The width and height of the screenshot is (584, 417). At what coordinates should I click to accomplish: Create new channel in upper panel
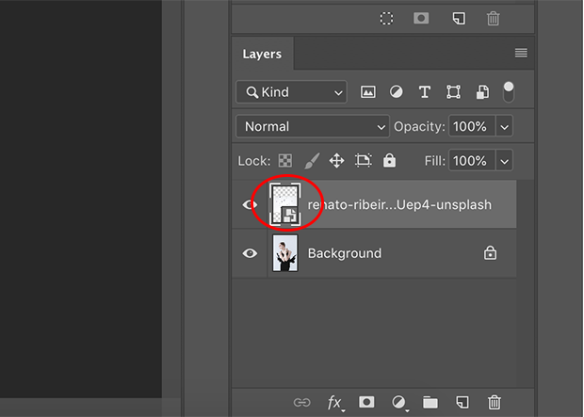(x=459, y=18)
